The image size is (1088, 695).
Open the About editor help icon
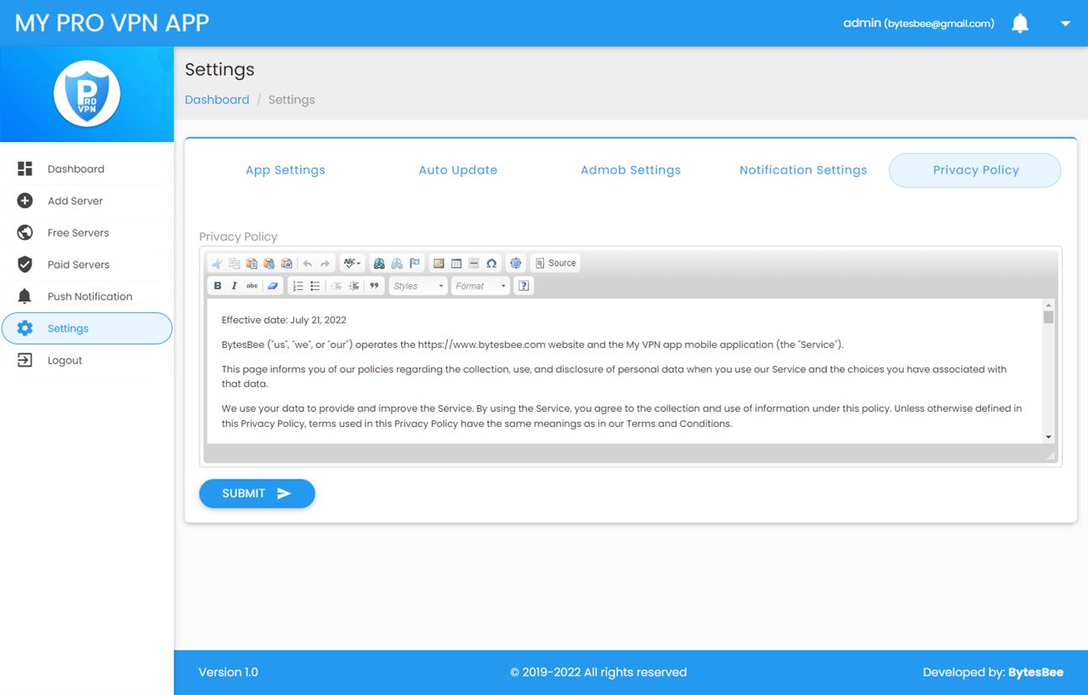tap(524, 287)
